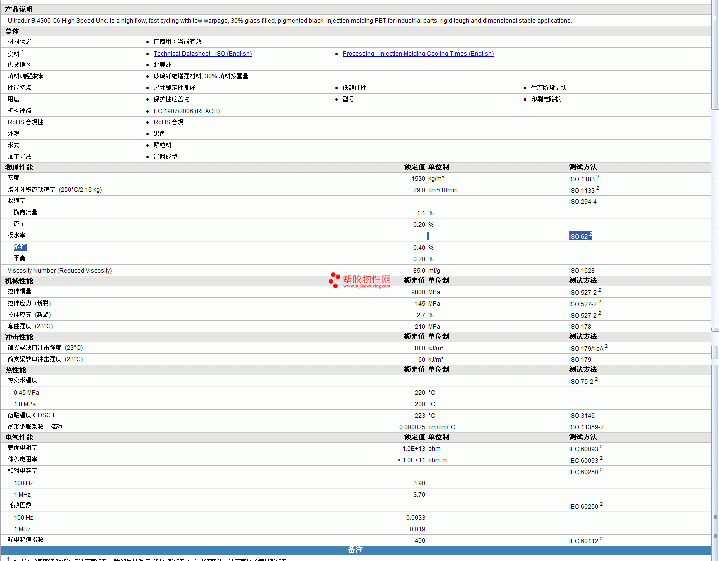This screenshot has width=719, height=561.
Task: Click the form value 颗粒料
Action: tap(163, 145)
